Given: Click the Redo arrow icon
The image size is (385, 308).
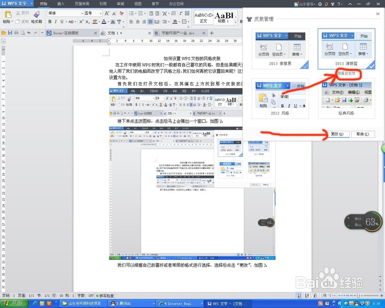Looking at the screenshot, I should (35, 33).
